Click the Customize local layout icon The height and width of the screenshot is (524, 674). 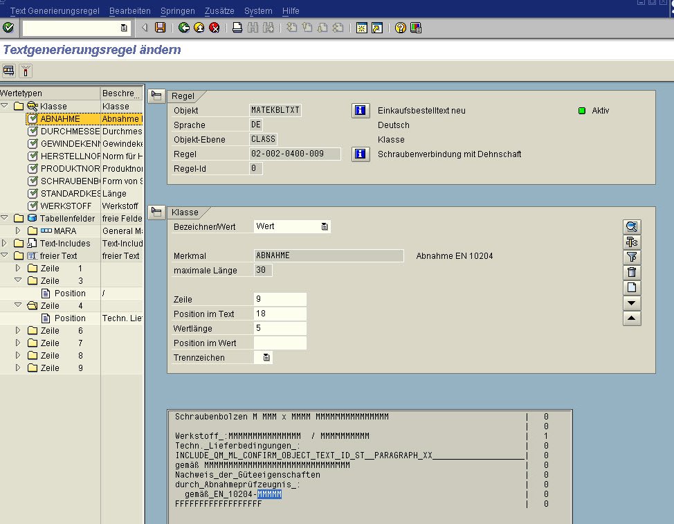pos(416,28)
